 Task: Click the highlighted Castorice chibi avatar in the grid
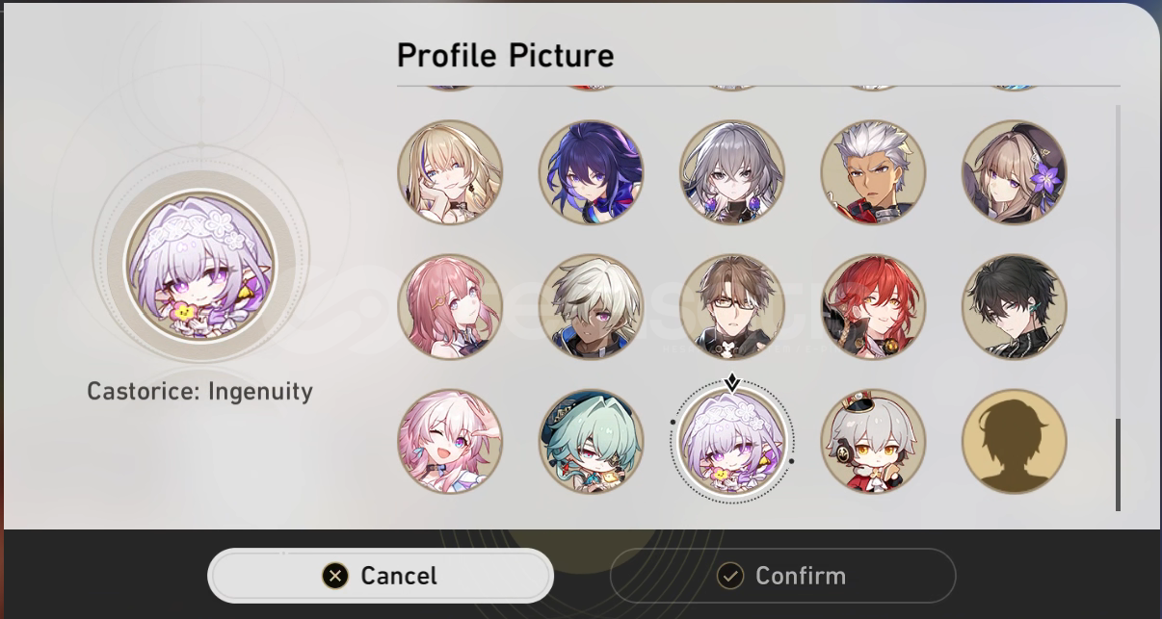[732, 442]
